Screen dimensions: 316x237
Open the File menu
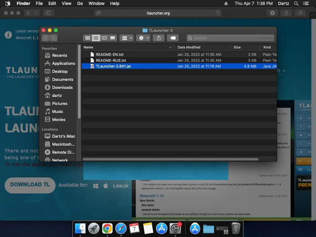point(39,3)
